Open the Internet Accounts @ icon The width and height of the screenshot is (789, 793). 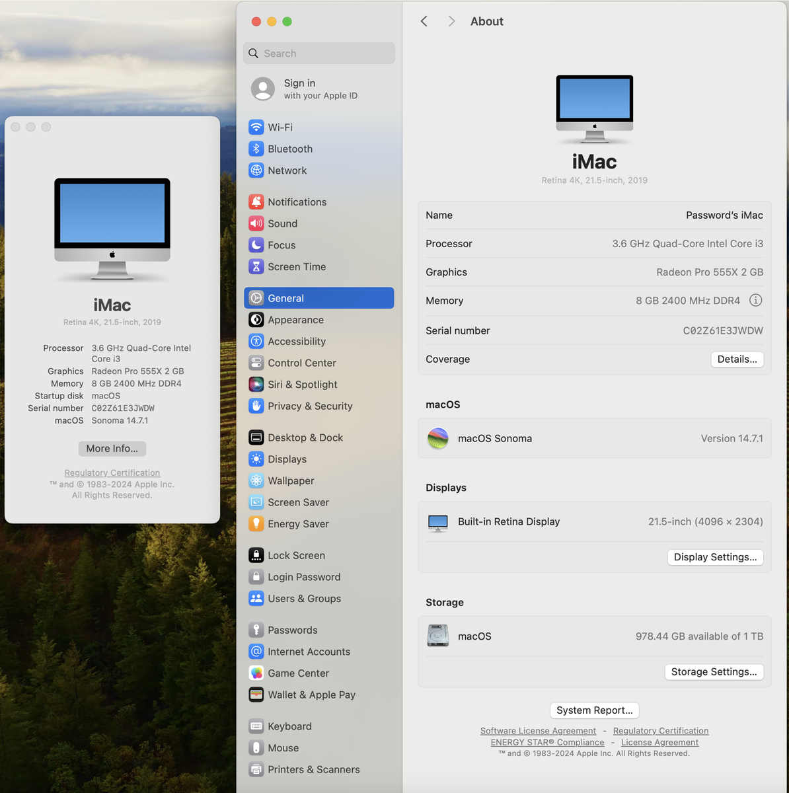256,652
